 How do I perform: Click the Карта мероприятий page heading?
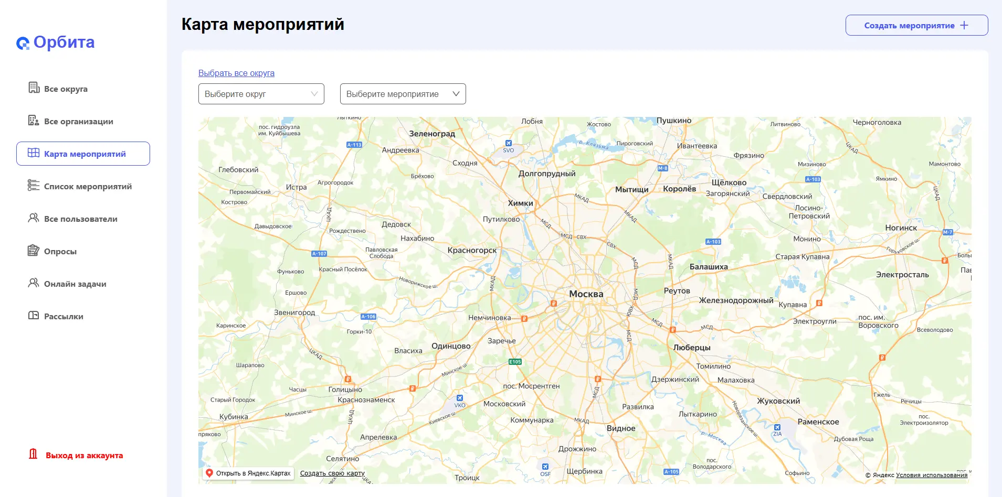[262, 24]
